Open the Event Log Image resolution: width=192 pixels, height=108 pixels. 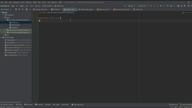(173, 104)
